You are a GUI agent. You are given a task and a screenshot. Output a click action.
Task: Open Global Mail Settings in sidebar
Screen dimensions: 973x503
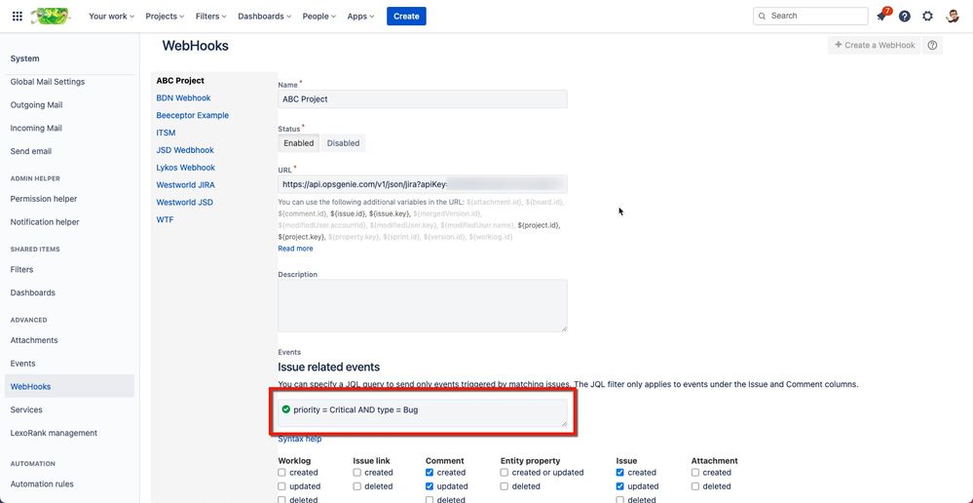pyautogui.click(x=48, y=82)
